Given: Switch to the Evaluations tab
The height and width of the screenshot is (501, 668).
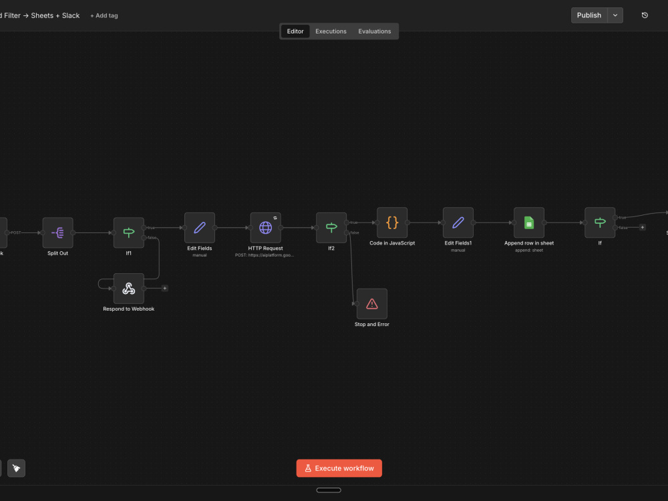Looking at the screenshot, I should 375,31.
